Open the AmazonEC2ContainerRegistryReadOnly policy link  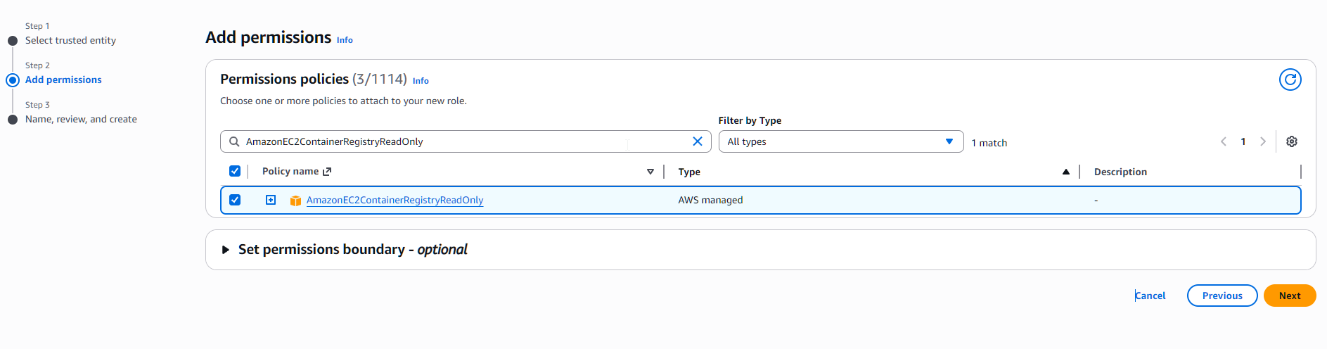coord(395,201)
